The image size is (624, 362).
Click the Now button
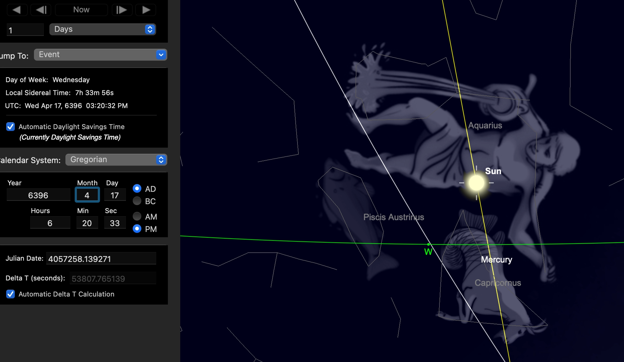81,10
